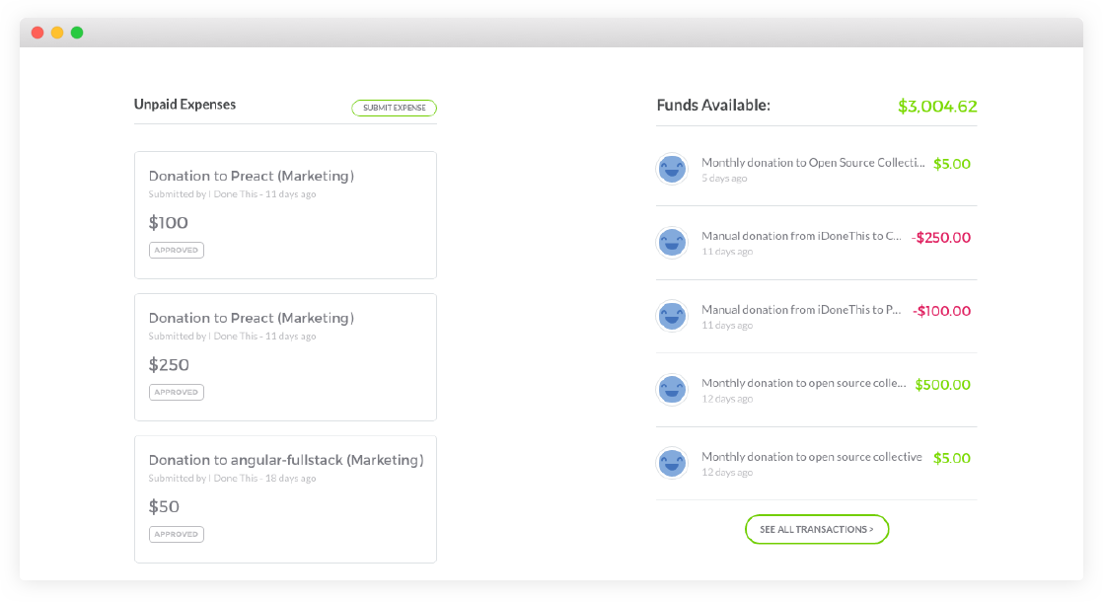This screenshot has width=1103, height=602.
Task: Click the smiley avatar for the -$100.00 transaction
Action: coord(672,316)
